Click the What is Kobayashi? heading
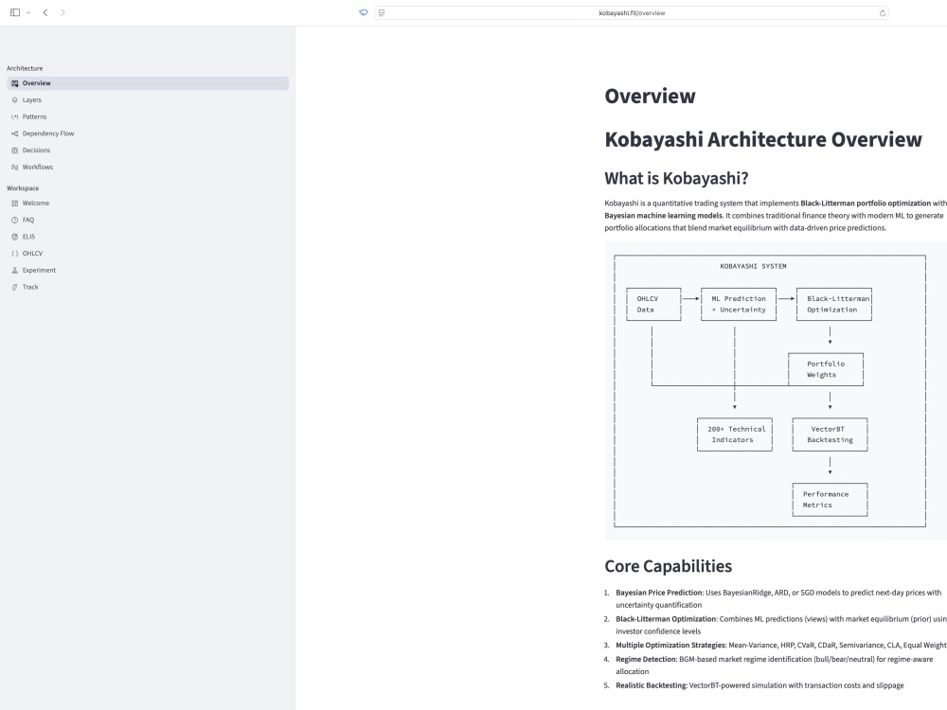The width and height of the screenshot is (947, 710). coord(676,179)
